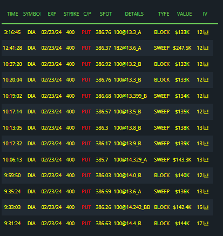The image size is (223, 236).
Task: Click the $142.4K value cell
Action: [x=182, y=207]
